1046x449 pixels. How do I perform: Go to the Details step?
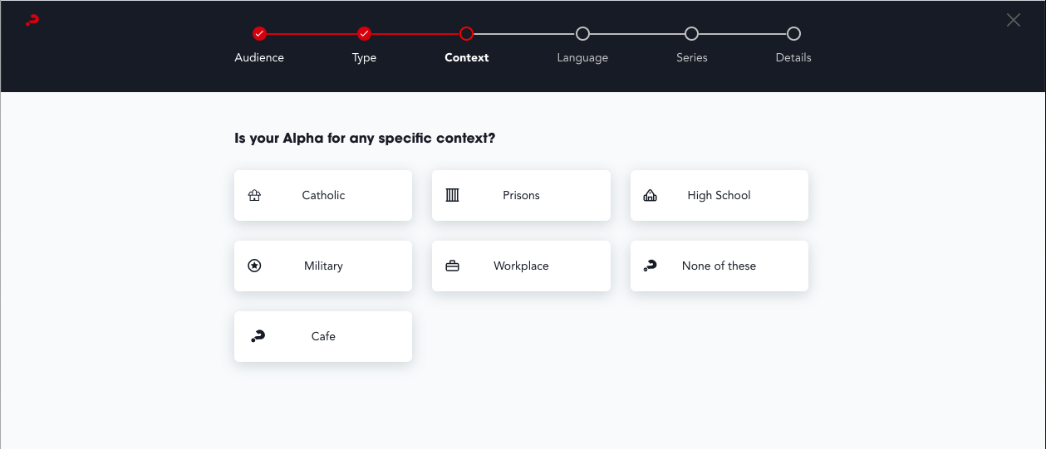point(793,34)
